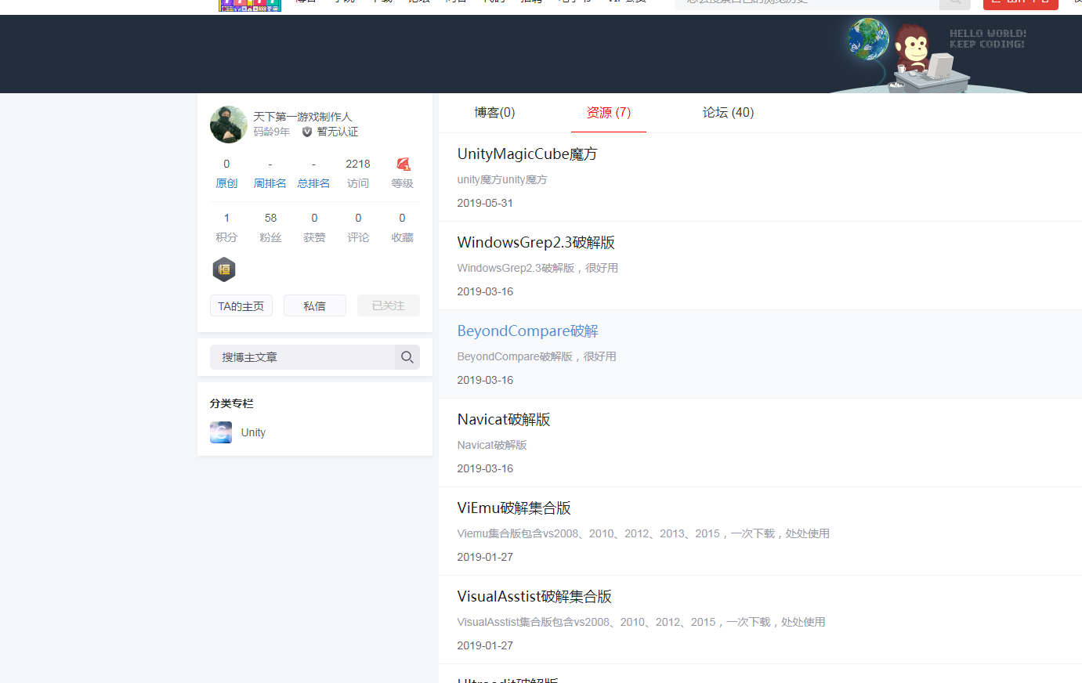The image size is (1082, 683).
Task: Click date 2019-01-27 under ViEmu破解集合版
Action: pyautogui.click(x=485, y=557)
